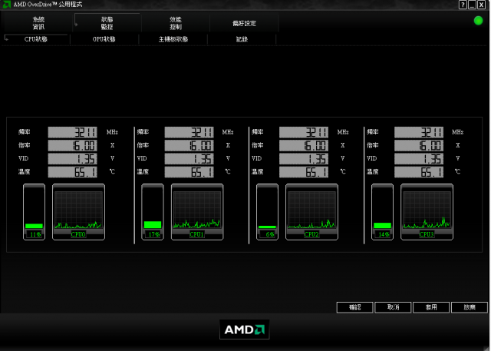Click CPU3 frequency field showing 3211
This screenshot has height=351, width=491.
419,132
